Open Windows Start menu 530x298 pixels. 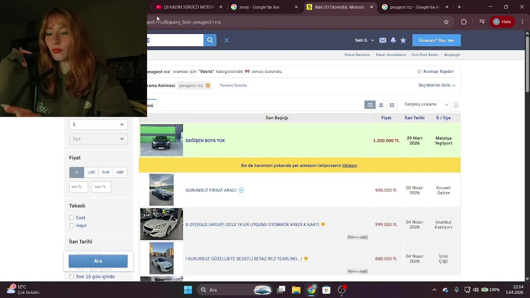click(x=188, y=290)
